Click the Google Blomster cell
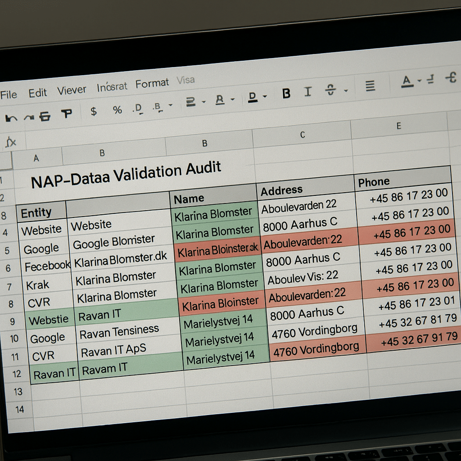 (x=121, y=242)
